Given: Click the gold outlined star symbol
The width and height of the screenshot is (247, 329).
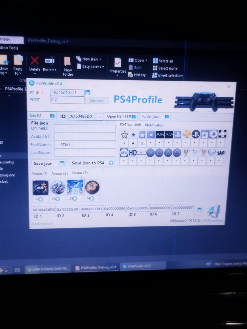Looking at the screenshot, I should tap(124, 135).
